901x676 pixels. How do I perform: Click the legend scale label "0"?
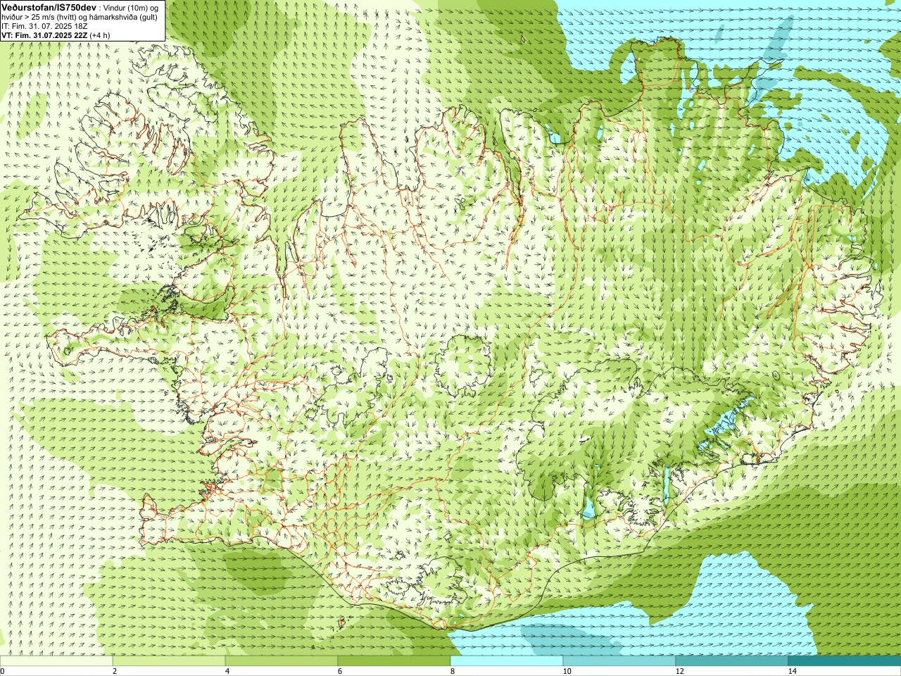(x=3, y=671)
